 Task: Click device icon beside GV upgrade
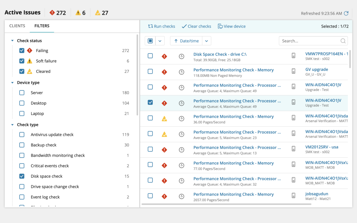click(x=294, y=71)
